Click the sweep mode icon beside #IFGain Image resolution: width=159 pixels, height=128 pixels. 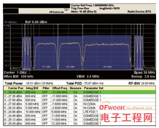(67, 9)
